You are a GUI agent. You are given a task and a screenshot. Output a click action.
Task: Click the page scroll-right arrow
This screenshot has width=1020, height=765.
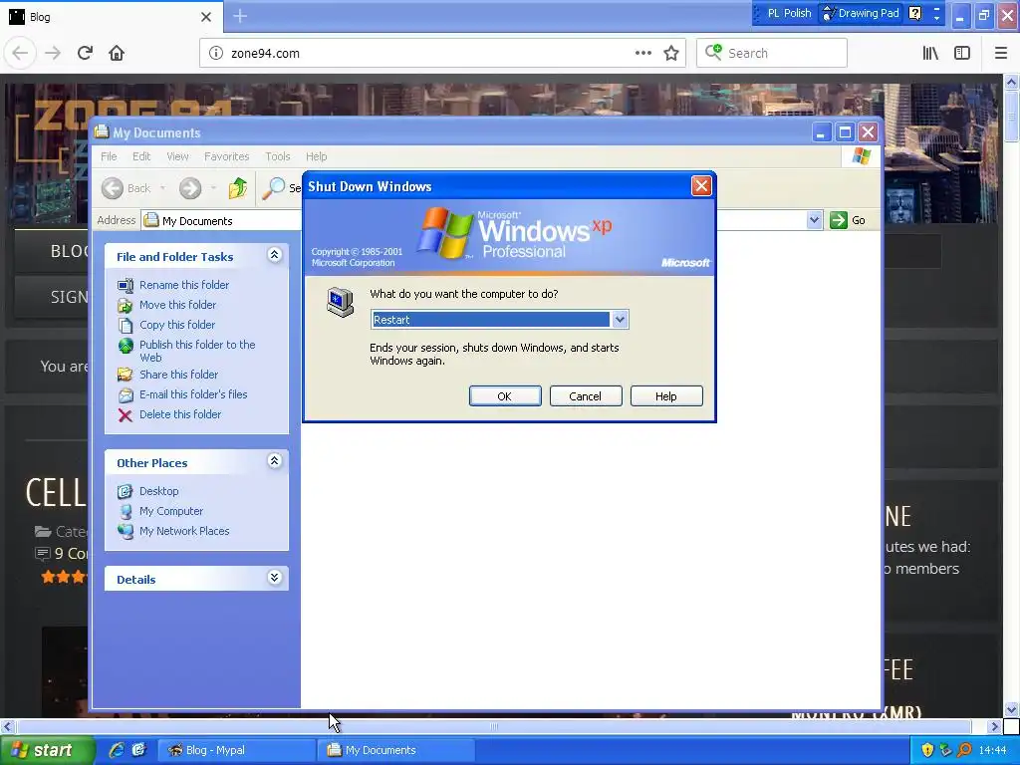pyautogui.click(x=994, y=726)
